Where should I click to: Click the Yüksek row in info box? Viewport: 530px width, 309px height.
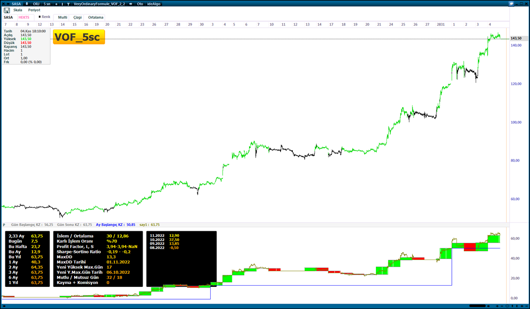(18, 39)
